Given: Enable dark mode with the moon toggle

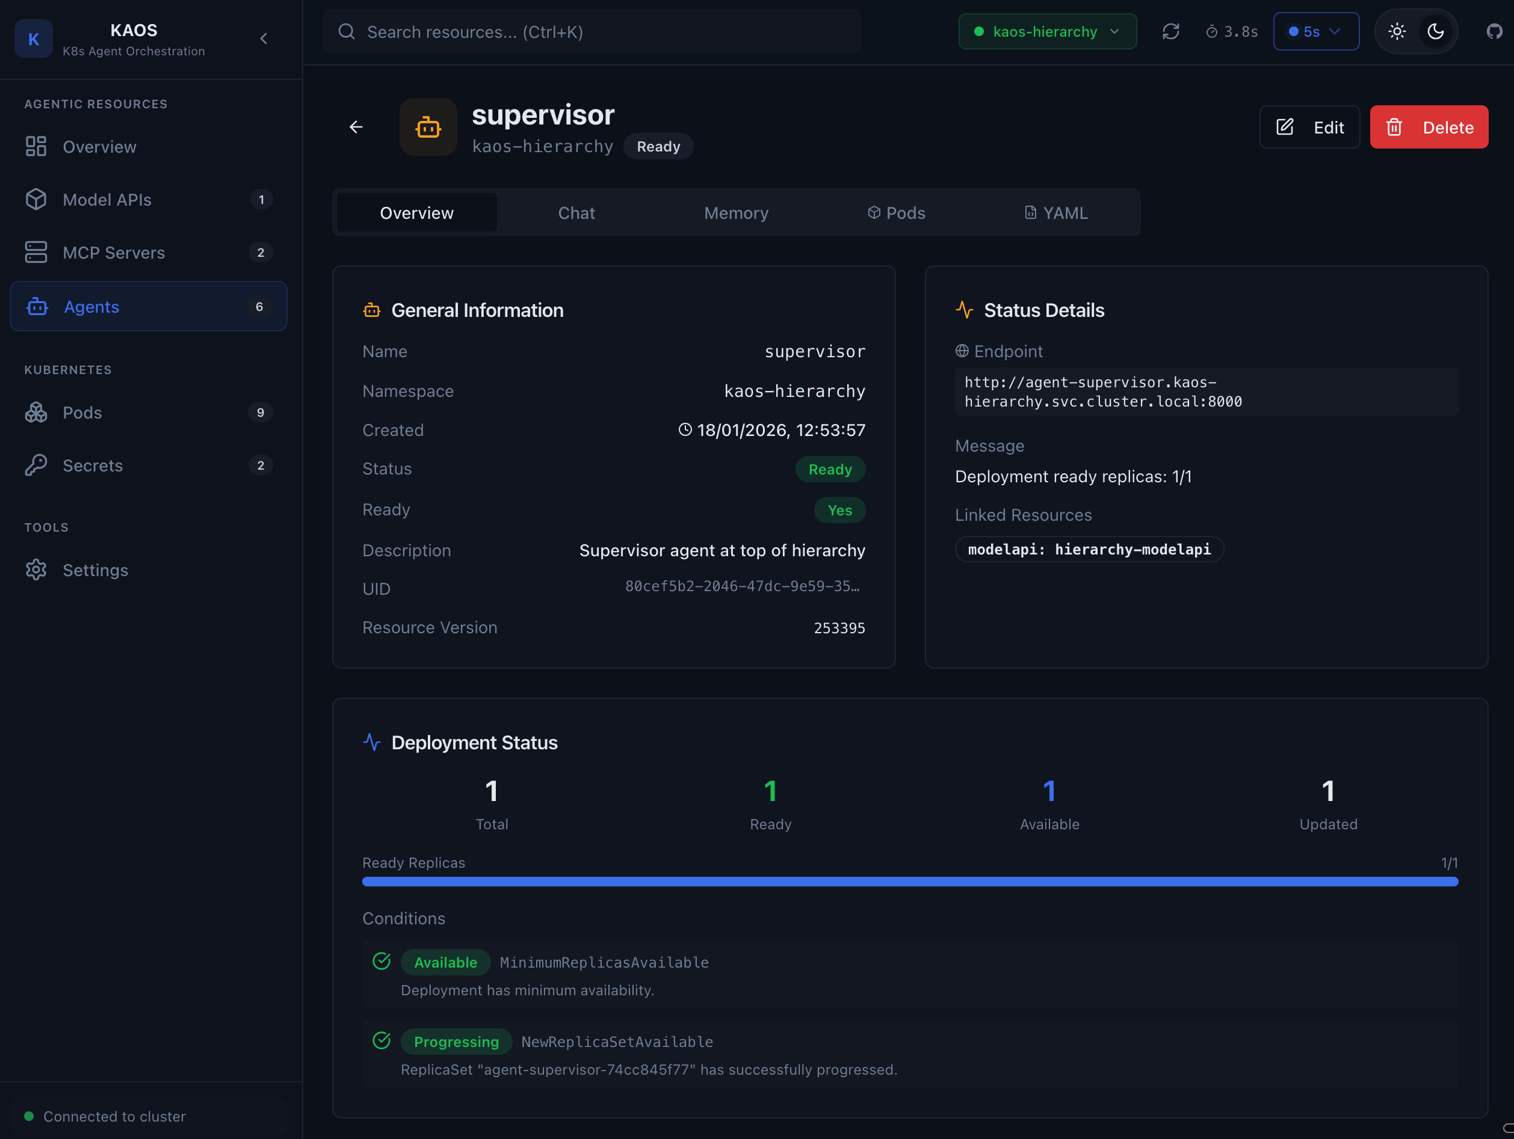Looking at the screenshot, I should pos(1435,31).
